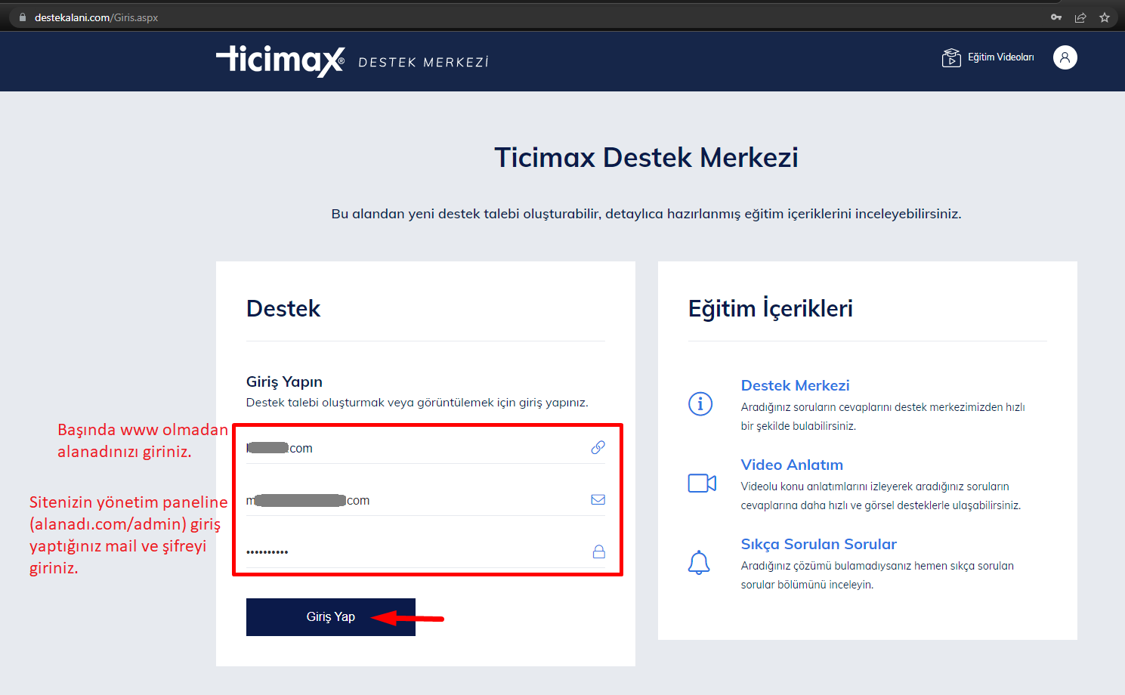Click the link icon in domain field
This screenshot has height=695, width=1125.
click(598, 447)
